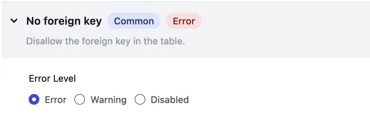The width and height of the screenshot is (370, 138).
Task: Click the Disabled label text
Action: click(170, 100)
